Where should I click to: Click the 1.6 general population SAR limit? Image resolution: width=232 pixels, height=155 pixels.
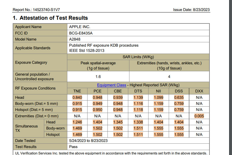pos(98,77)
